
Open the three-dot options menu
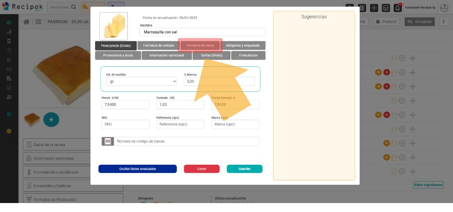(444, 22)
